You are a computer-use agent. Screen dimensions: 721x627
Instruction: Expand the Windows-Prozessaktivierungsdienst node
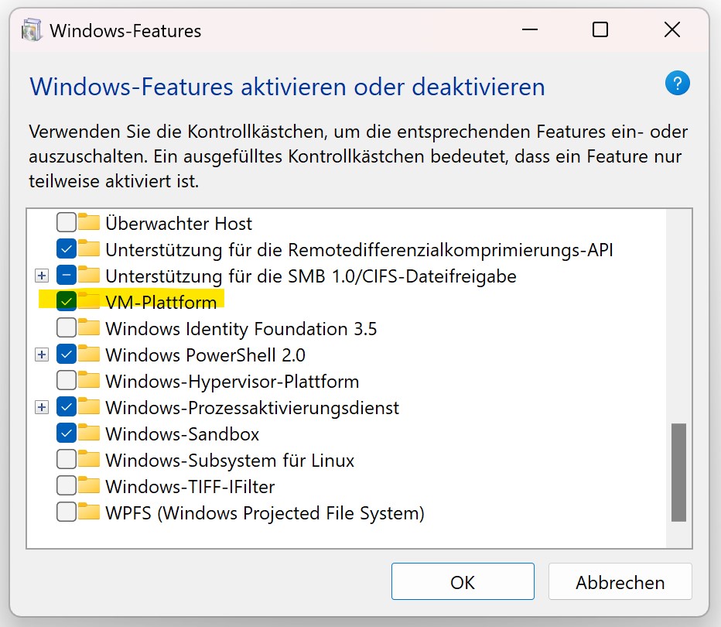point(42,407)
